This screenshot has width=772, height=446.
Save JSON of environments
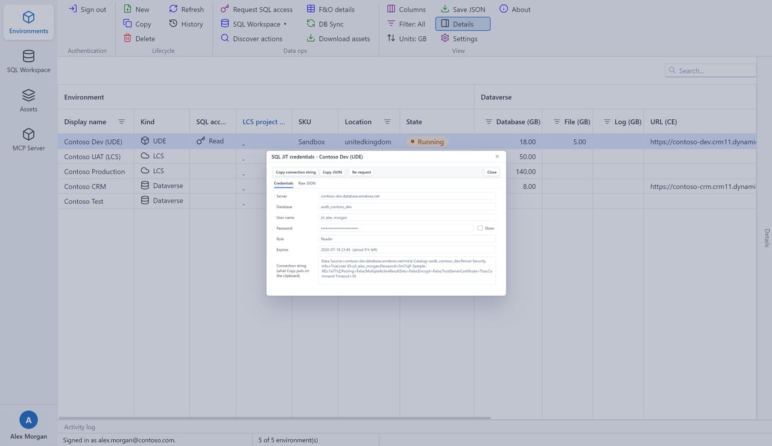coord(463,9)
